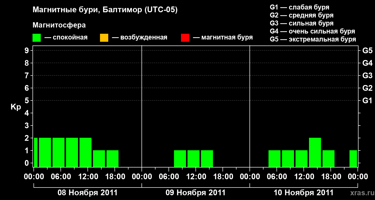Click the first Kp 1 bar on 09 Ноября
The height and width of the screenshot is (200, 375).
tap(180, 158)
